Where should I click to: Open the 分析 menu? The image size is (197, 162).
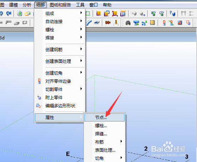tap(27, 5)
